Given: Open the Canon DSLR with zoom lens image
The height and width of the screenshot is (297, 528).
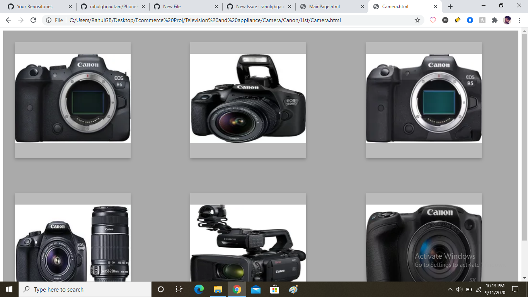Looking at the screenshot, I should pos(73,243).
